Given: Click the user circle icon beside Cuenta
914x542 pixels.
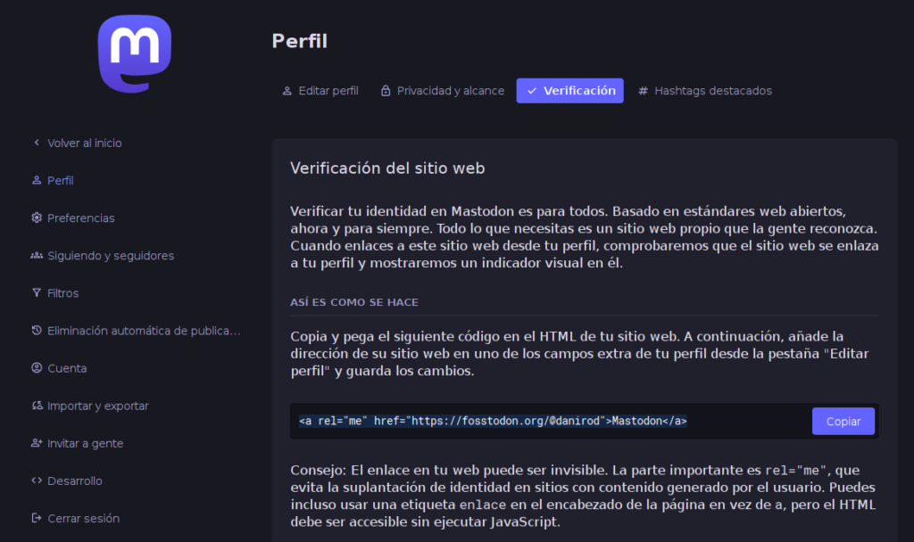Looking at the screenshot, I should [x=37, y=368].
